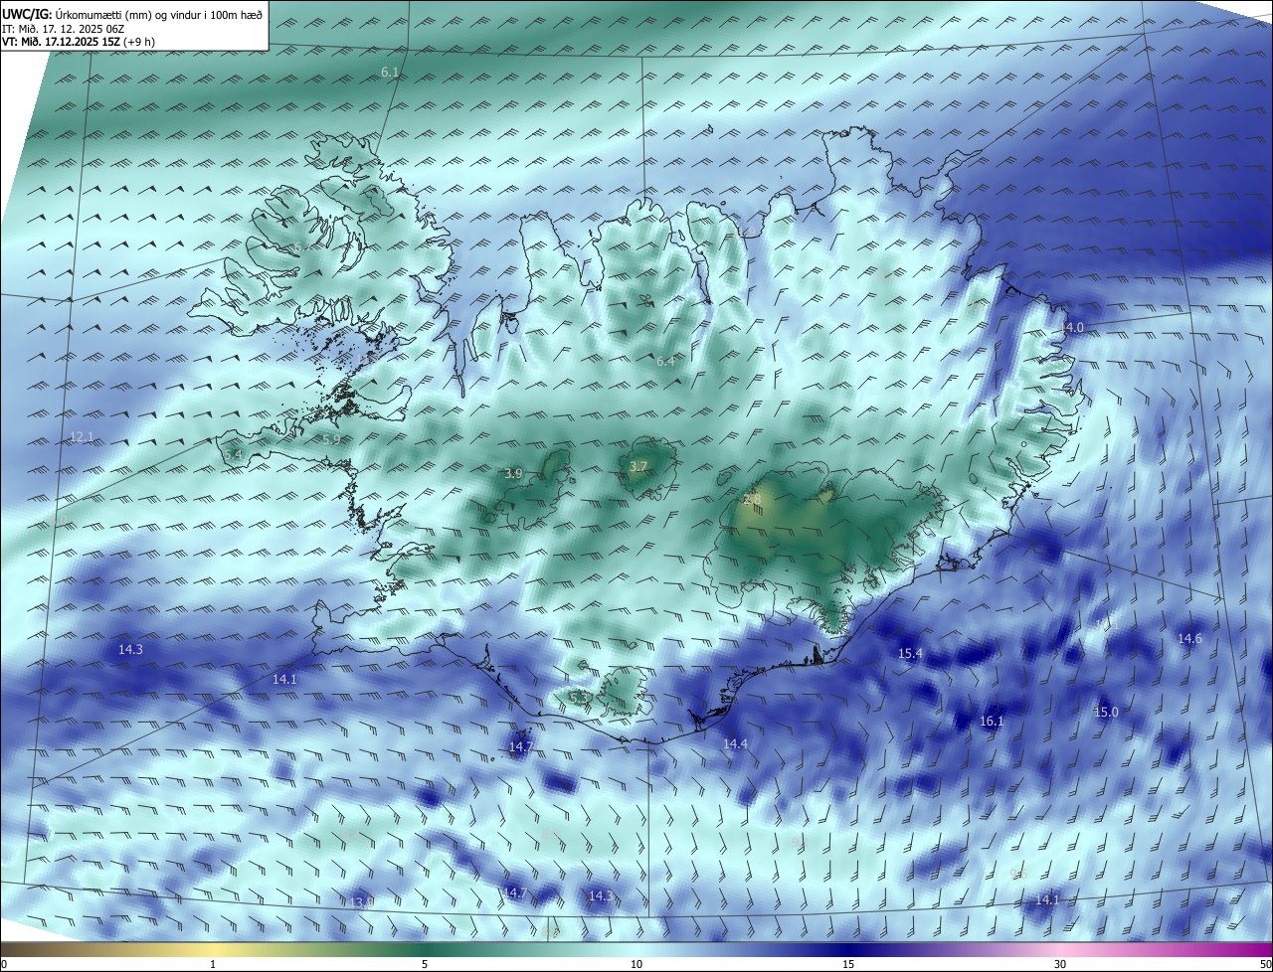The image size is (1273, 972).
Task: Click the 6.4 value label on the map
Action: 665,361
